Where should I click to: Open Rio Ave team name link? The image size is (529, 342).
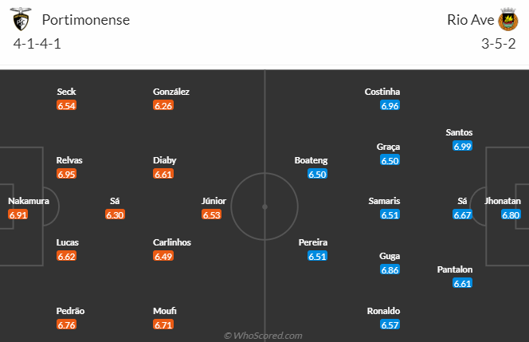coord(468,20)
